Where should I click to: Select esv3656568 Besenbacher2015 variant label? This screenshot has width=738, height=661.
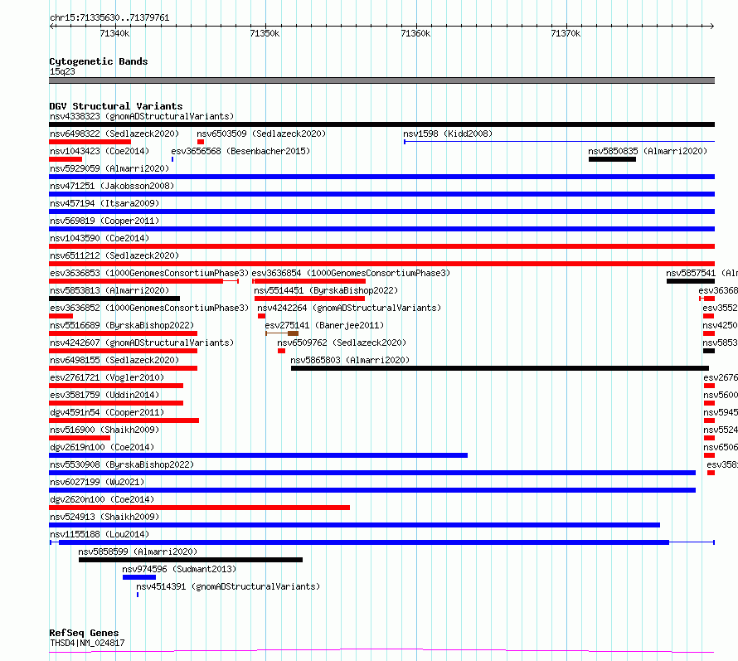pyautogui.click(x=240, y=151)
